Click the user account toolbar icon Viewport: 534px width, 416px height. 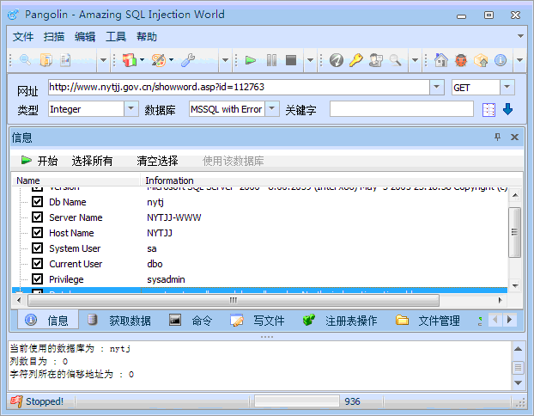(376, 60)
